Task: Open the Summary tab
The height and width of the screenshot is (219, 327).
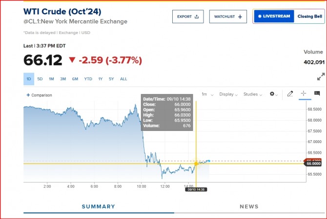Action: pos(98,206)
